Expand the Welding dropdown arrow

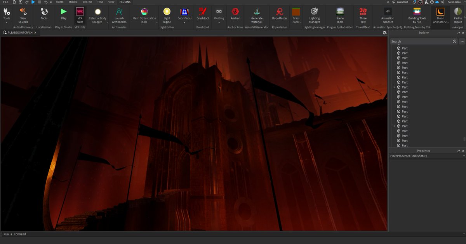coord(219,23)
